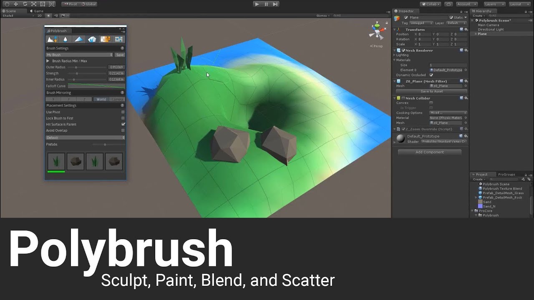The width and height of the screenshot is (534, 300).
Task: Switch to the Scene tab
Action: [x=14, y=11]
